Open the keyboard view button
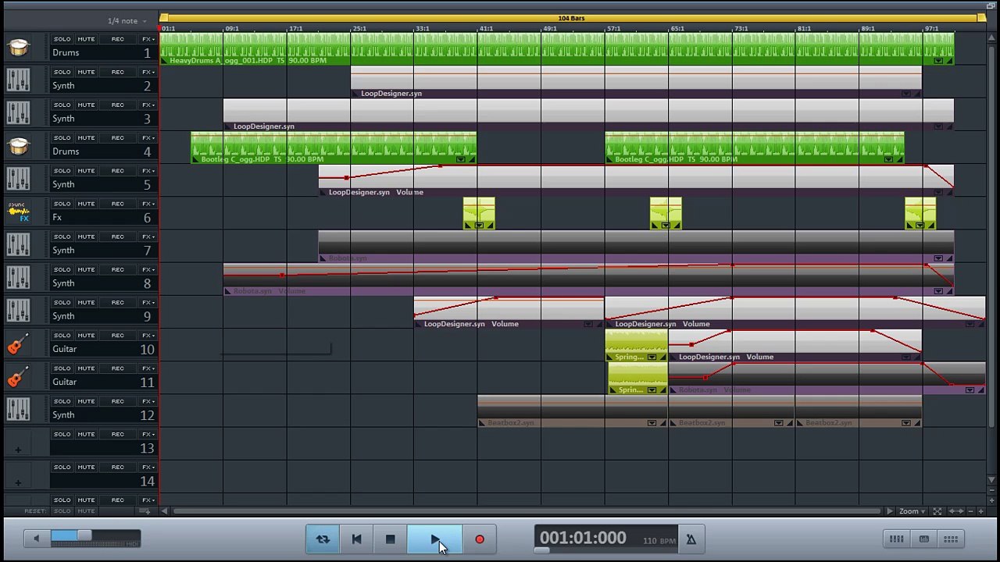The height and width of the screenshot is (562, 1000). point(923,539)
